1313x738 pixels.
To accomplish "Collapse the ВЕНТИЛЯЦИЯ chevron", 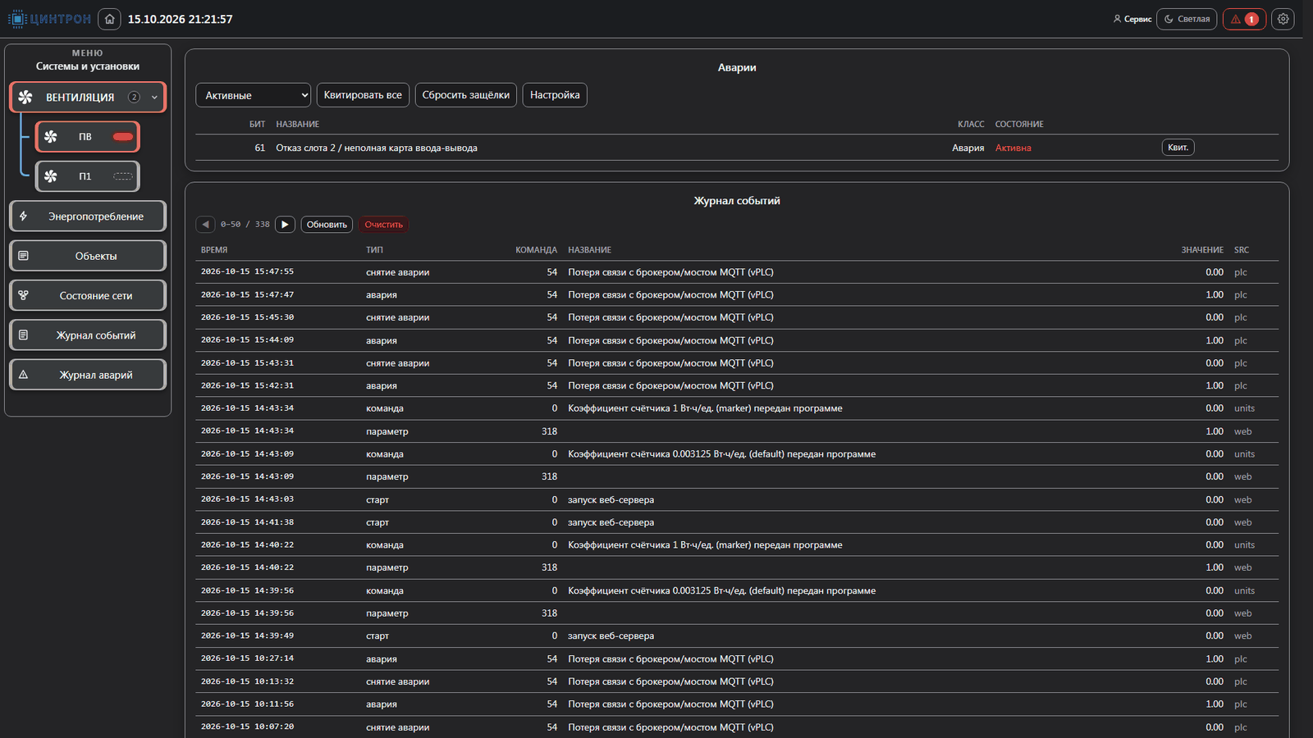I will (154, 98).
